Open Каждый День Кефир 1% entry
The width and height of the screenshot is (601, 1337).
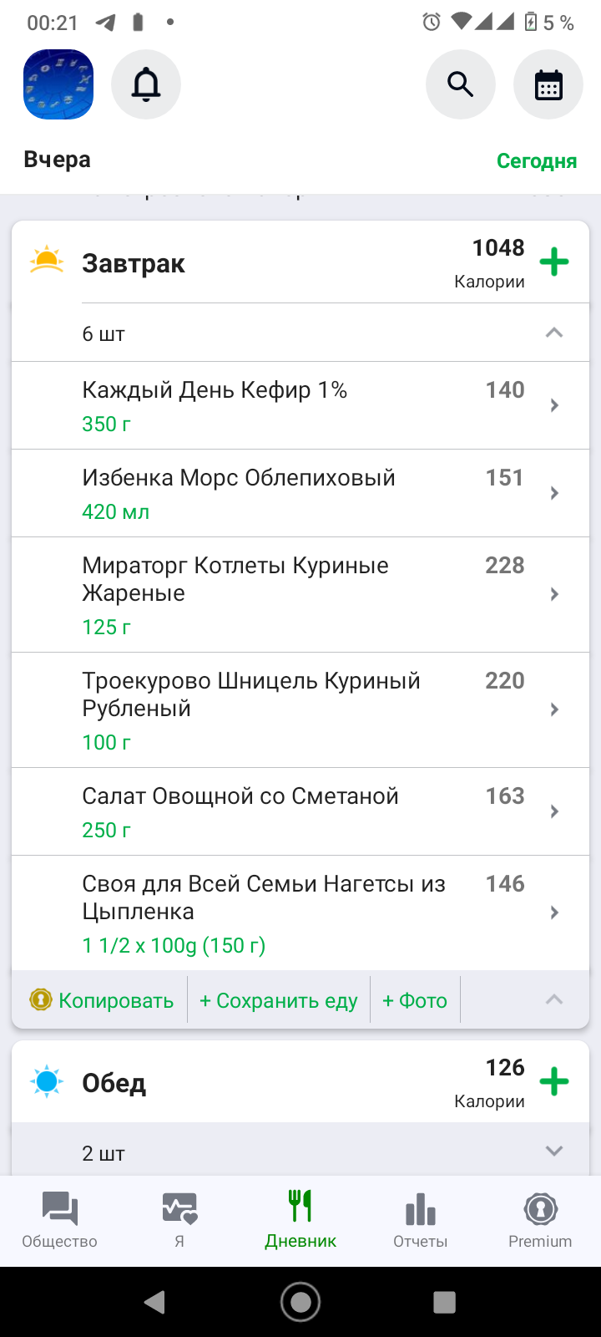point(250,405)
